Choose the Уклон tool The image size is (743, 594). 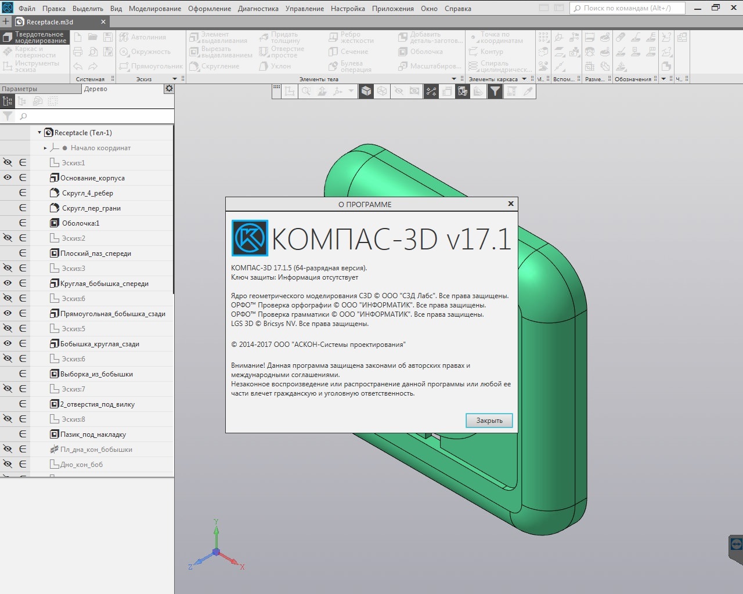tap(275, 66)
